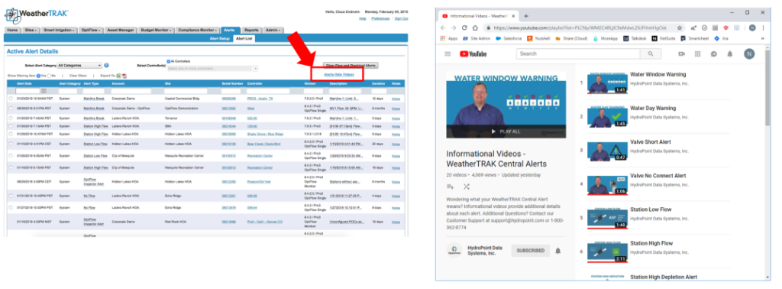Open YouTube notifications bell in header
This screenshot has width=782, height=289.
pyautogui.click(x=729, y=54)
